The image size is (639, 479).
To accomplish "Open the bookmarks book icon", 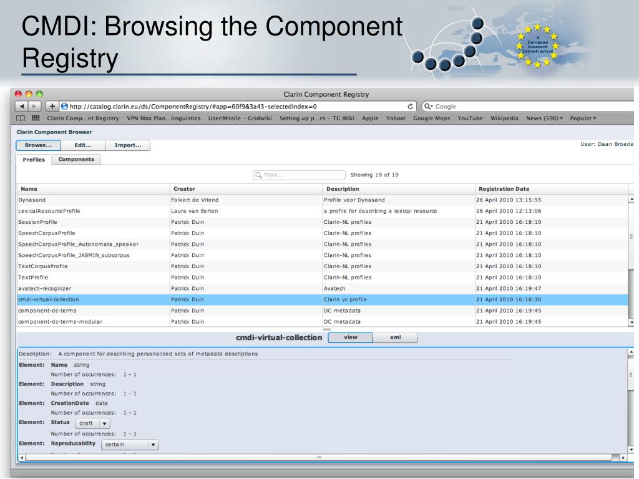I will [21, 118].
